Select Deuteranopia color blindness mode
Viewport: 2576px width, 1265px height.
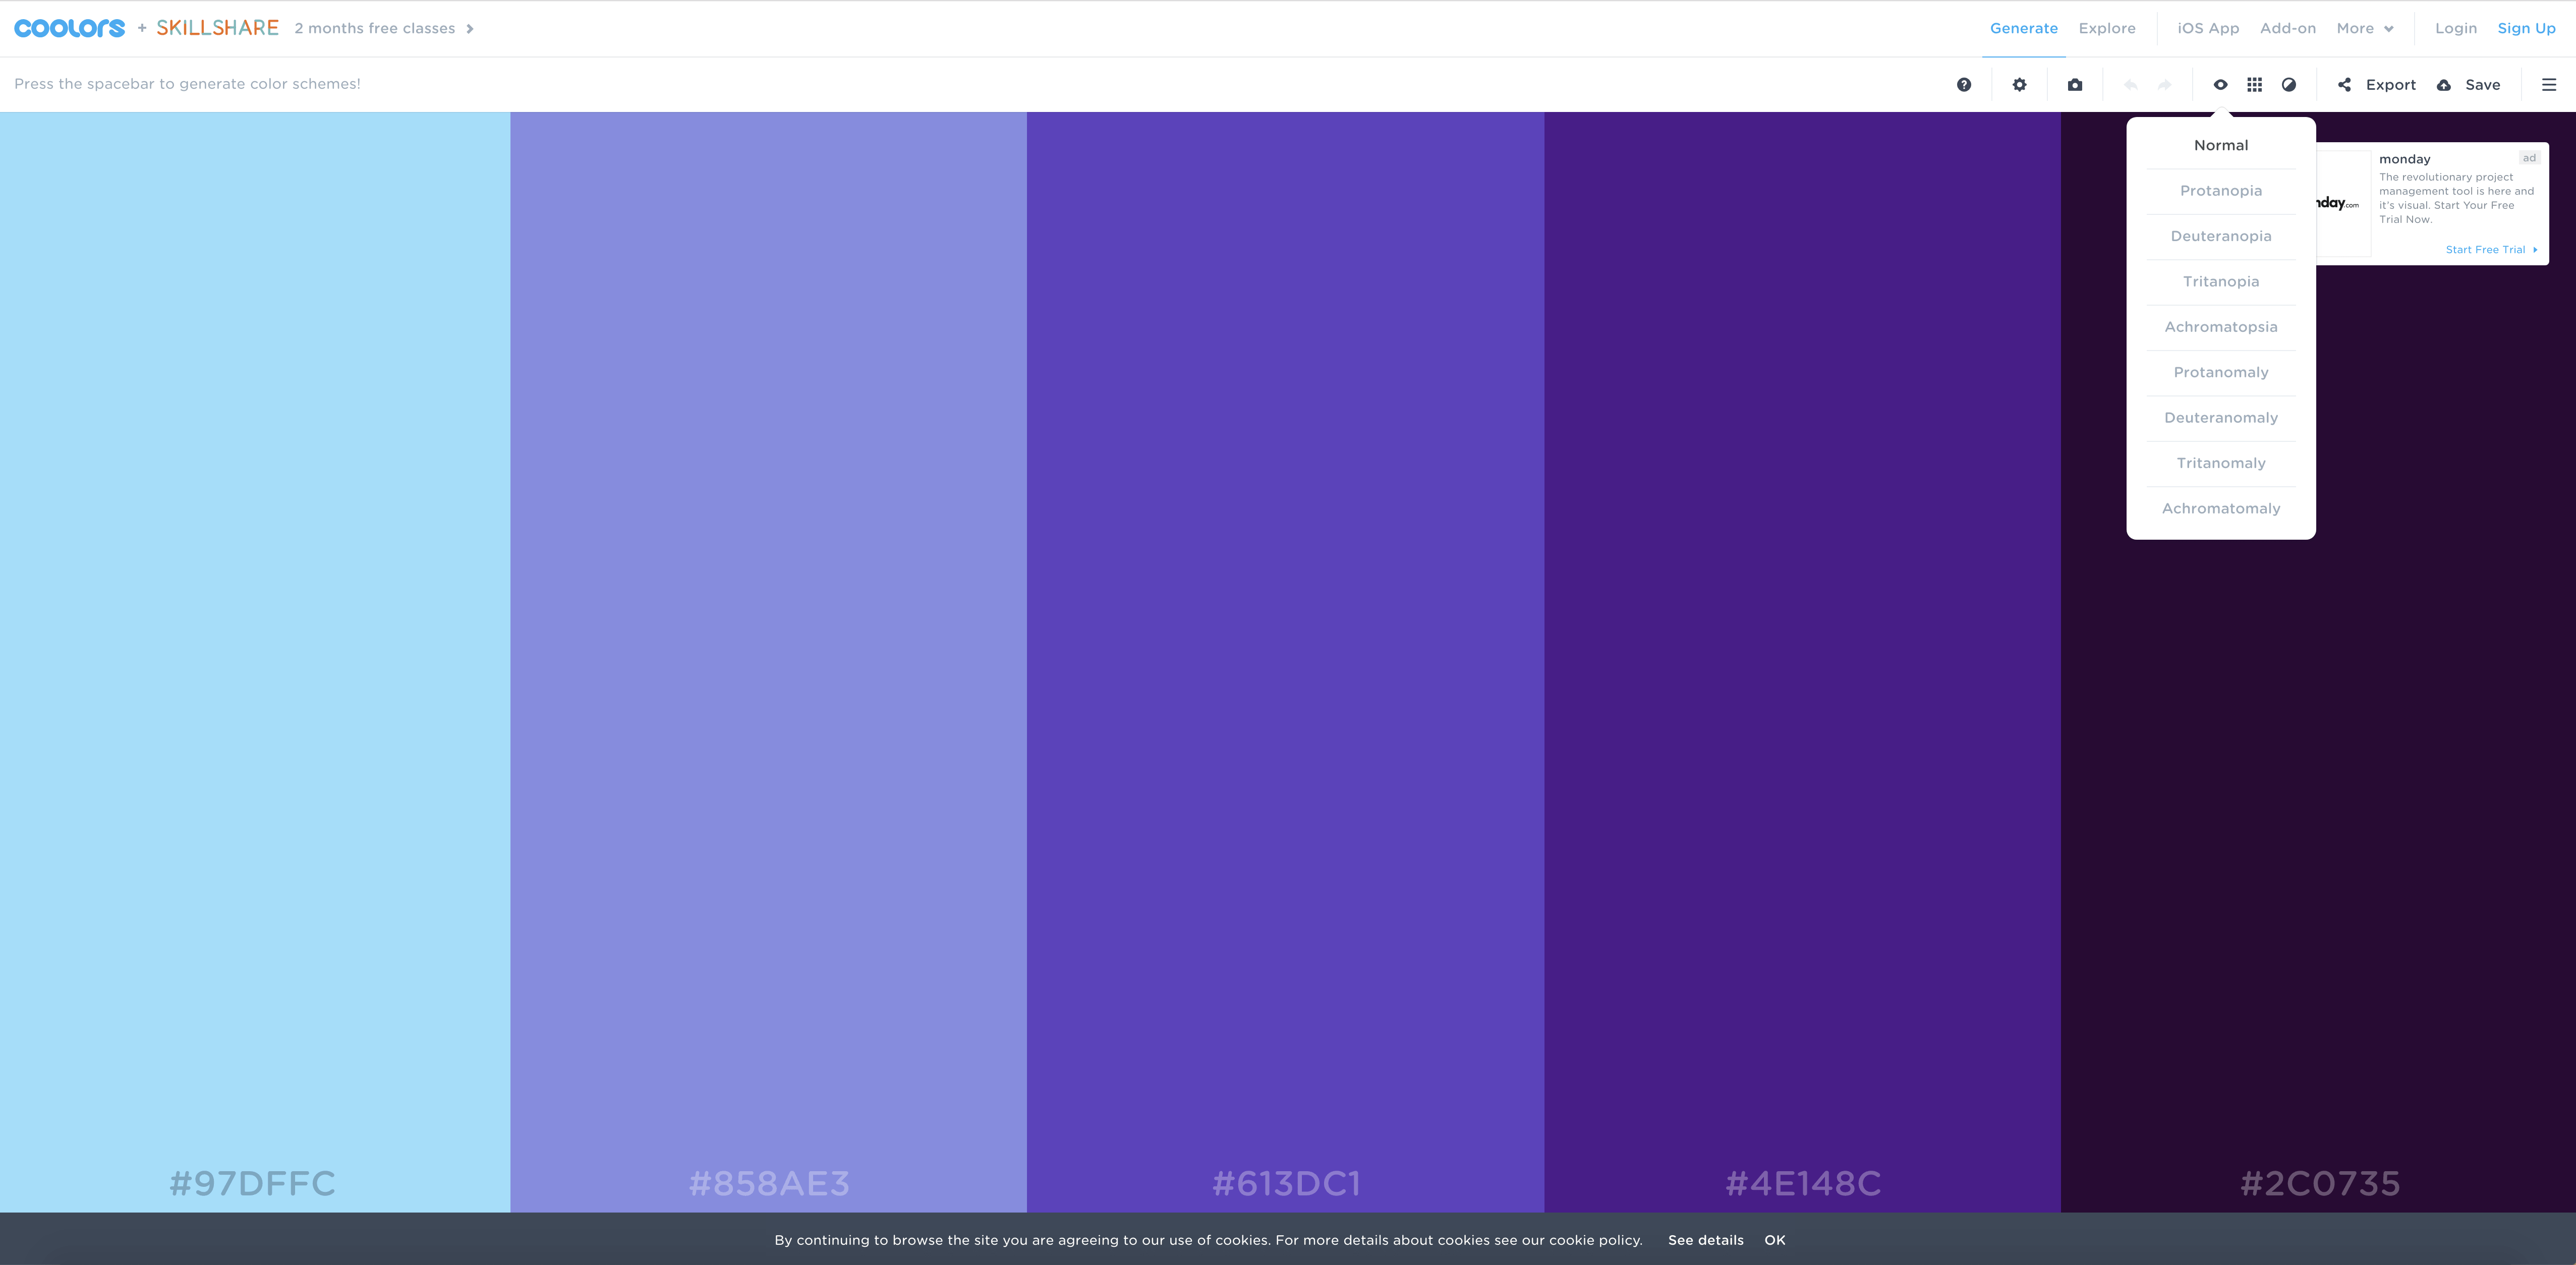click(x=2221, y=235)
